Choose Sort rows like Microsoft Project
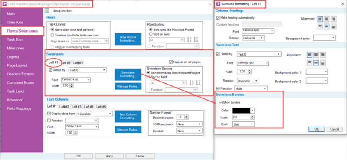The height and width of the screenshot is (160, 347). (151, 29)
